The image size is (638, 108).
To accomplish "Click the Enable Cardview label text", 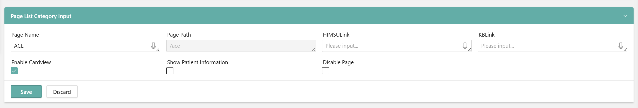I will 31,62.
